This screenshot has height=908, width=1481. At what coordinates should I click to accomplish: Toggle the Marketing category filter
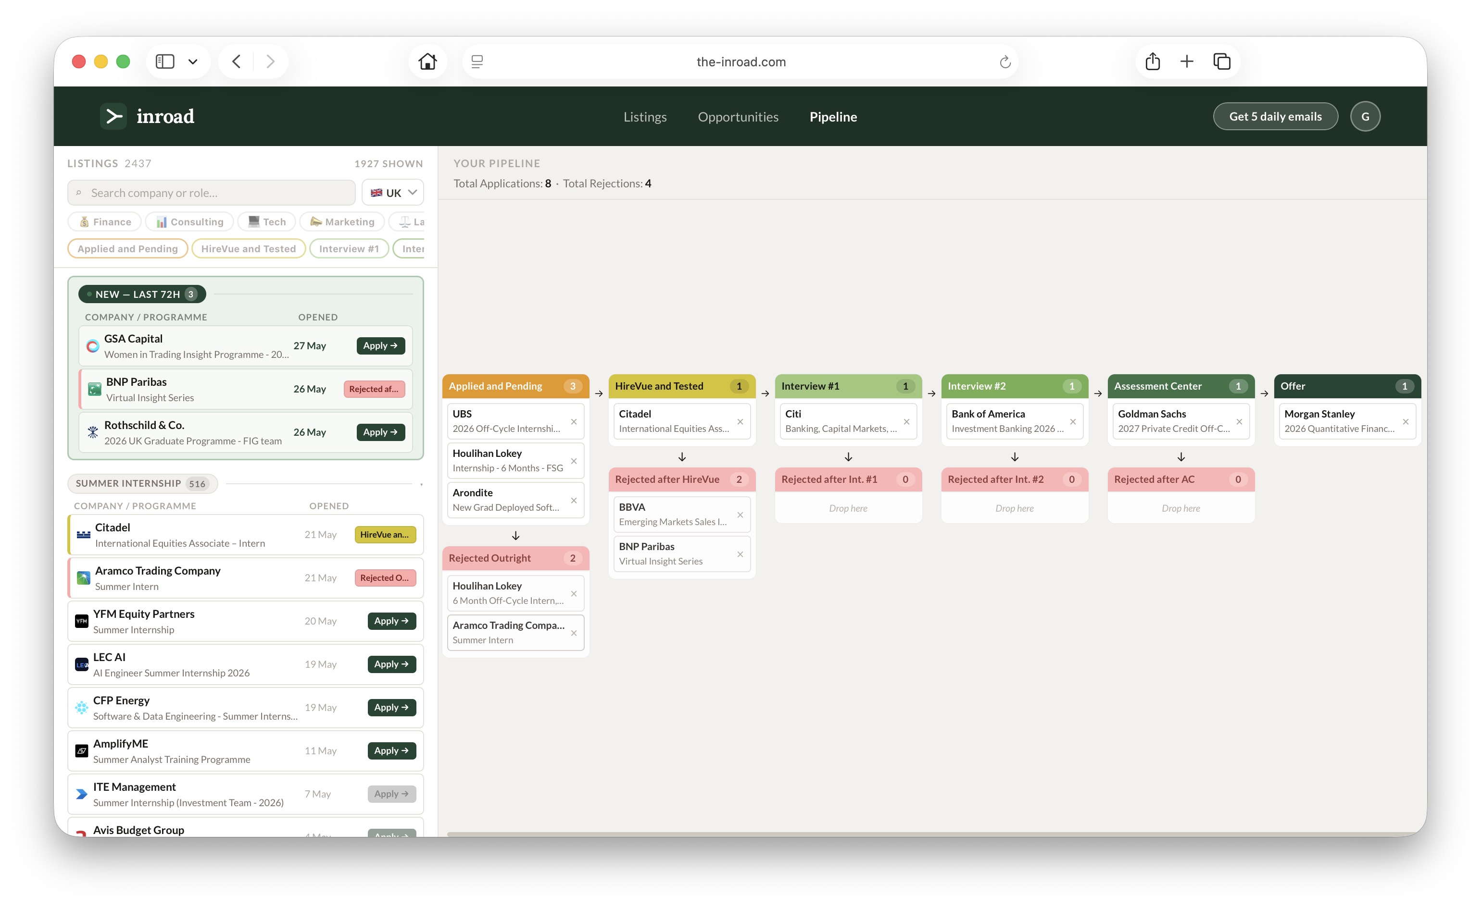pyautogui.click(x=342, y=221)
